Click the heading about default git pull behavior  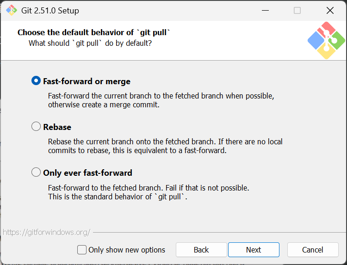tap(94, 32)
